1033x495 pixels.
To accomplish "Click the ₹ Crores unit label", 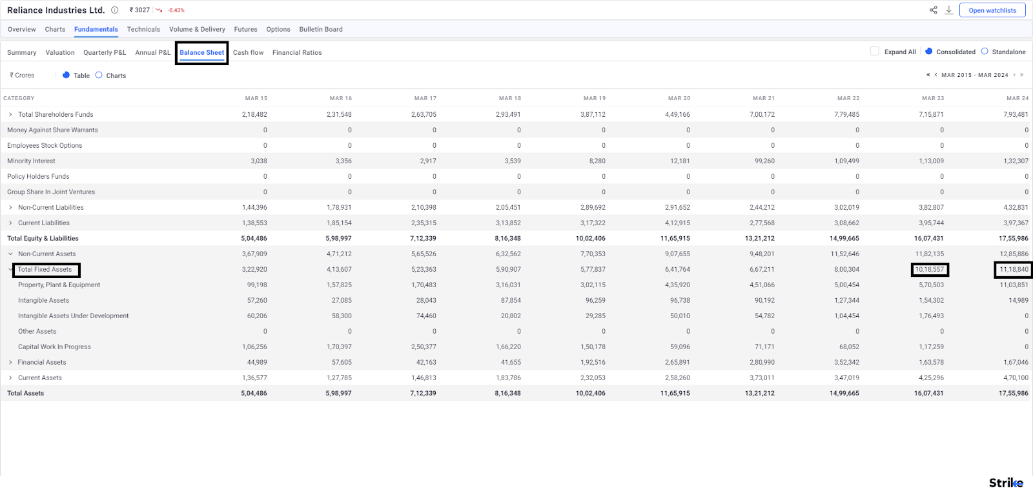I will tap(22, 76).
